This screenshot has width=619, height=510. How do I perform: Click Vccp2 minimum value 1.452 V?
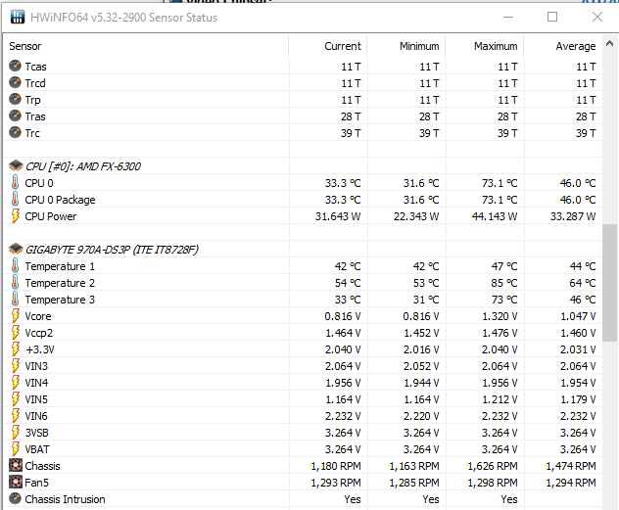pos(421,333)
